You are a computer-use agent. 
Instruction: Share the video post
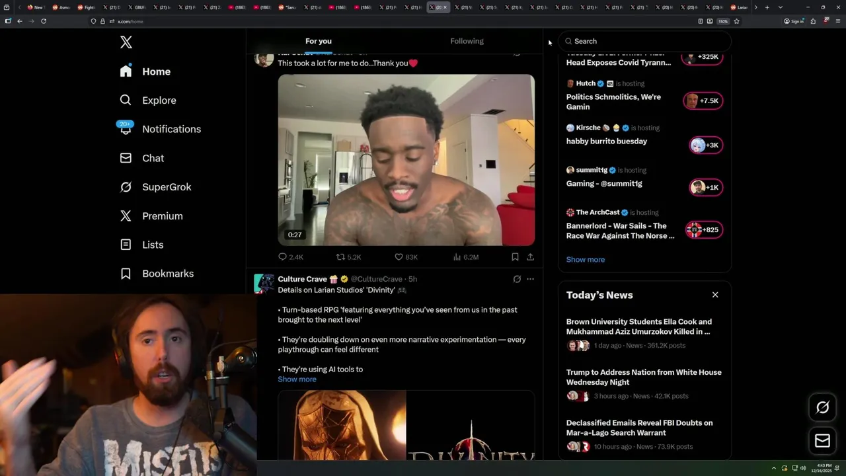530,257
